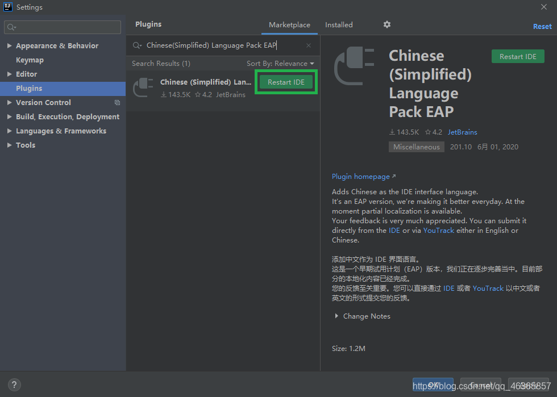Image resolution: width=557 pixels, height=397 pixels.
Task: Click the plugin icon in the search result row
Action: (143, 87)
